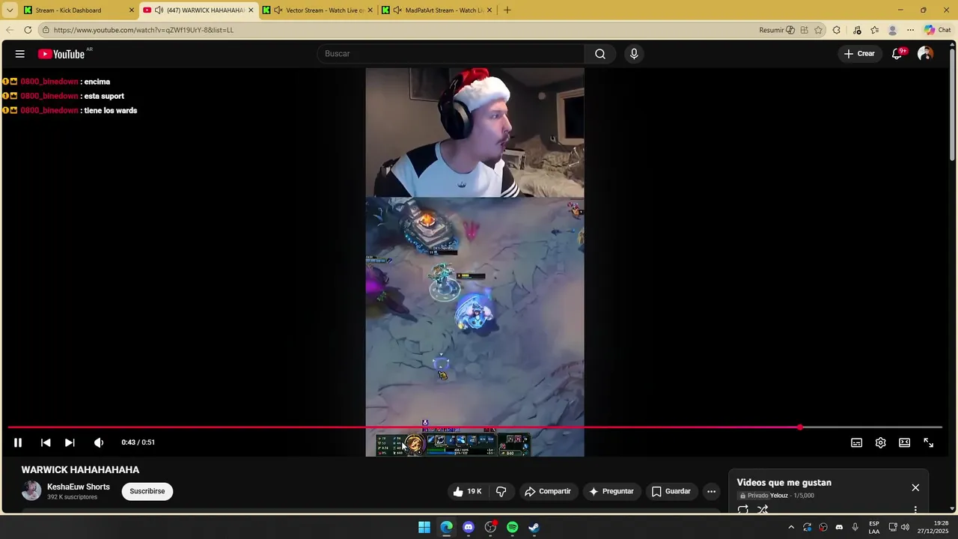
Task: Open the browser profile icon
Action: coord(892,30)
